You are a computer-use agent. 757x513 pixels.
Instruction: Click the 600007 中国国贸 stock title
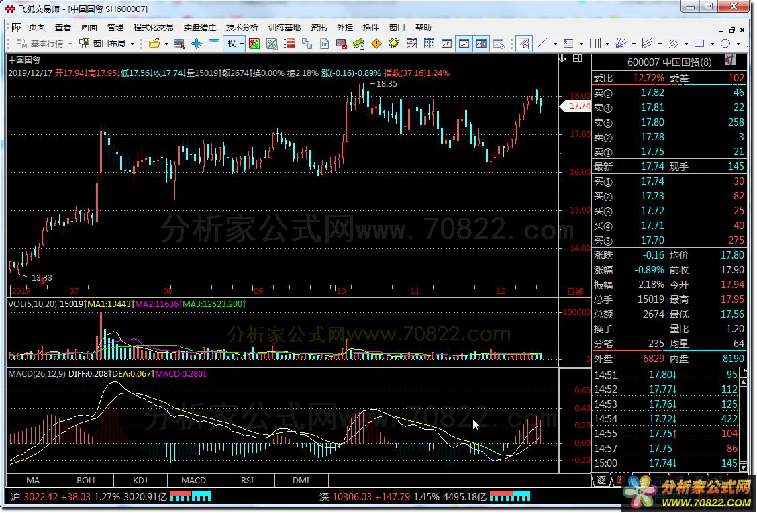tap(669, 62)
